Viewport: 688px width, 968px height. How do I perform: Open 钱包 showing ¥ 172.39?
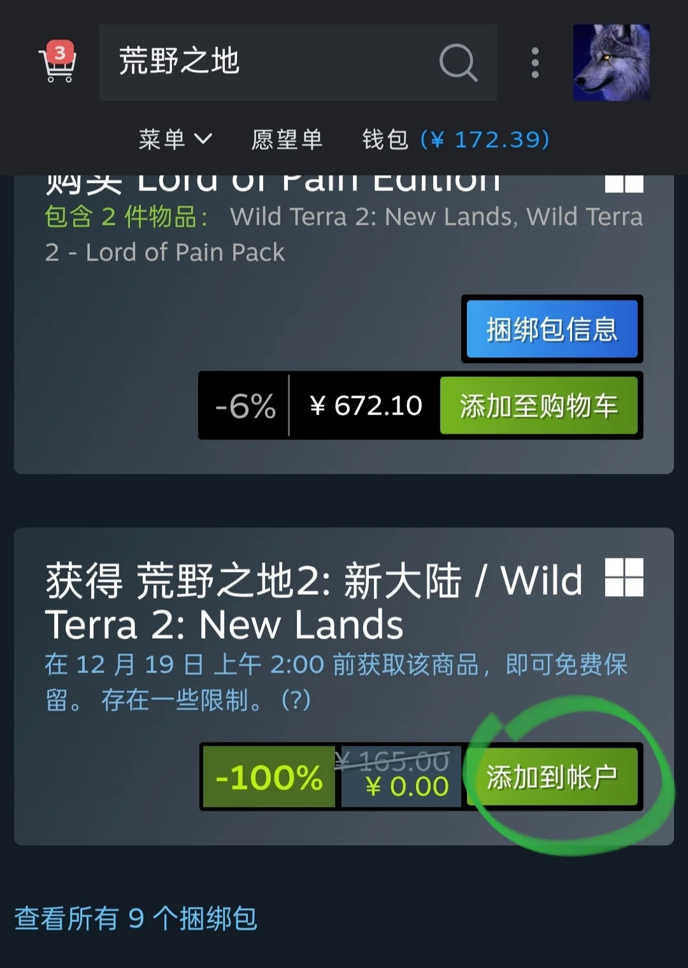[456, 139]
